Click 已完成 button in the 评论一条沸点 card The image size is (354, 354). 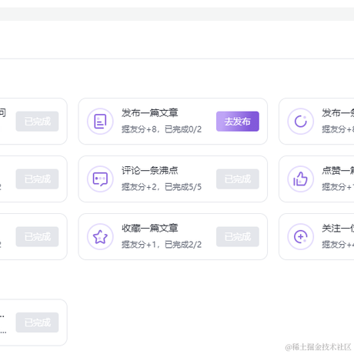[238, 179]
